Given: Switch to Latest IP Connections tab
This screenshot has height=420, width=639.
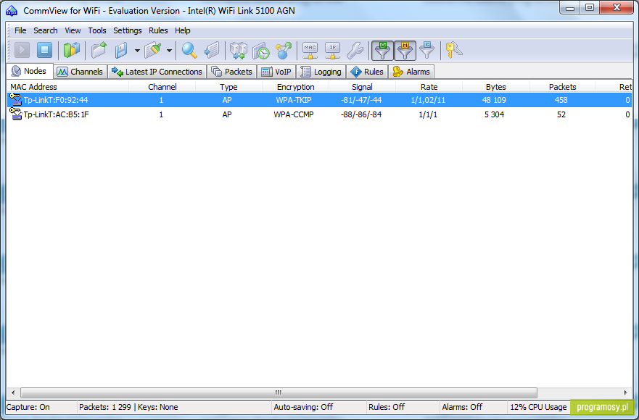Looking at the screenshot, I should click(x=157, y=72).
